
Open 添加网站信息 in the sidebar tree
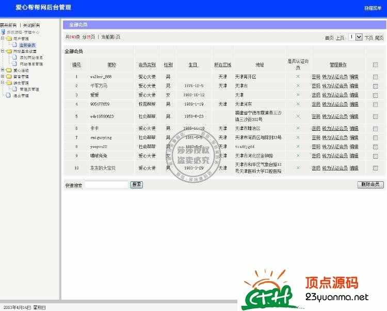click(31, 58)
